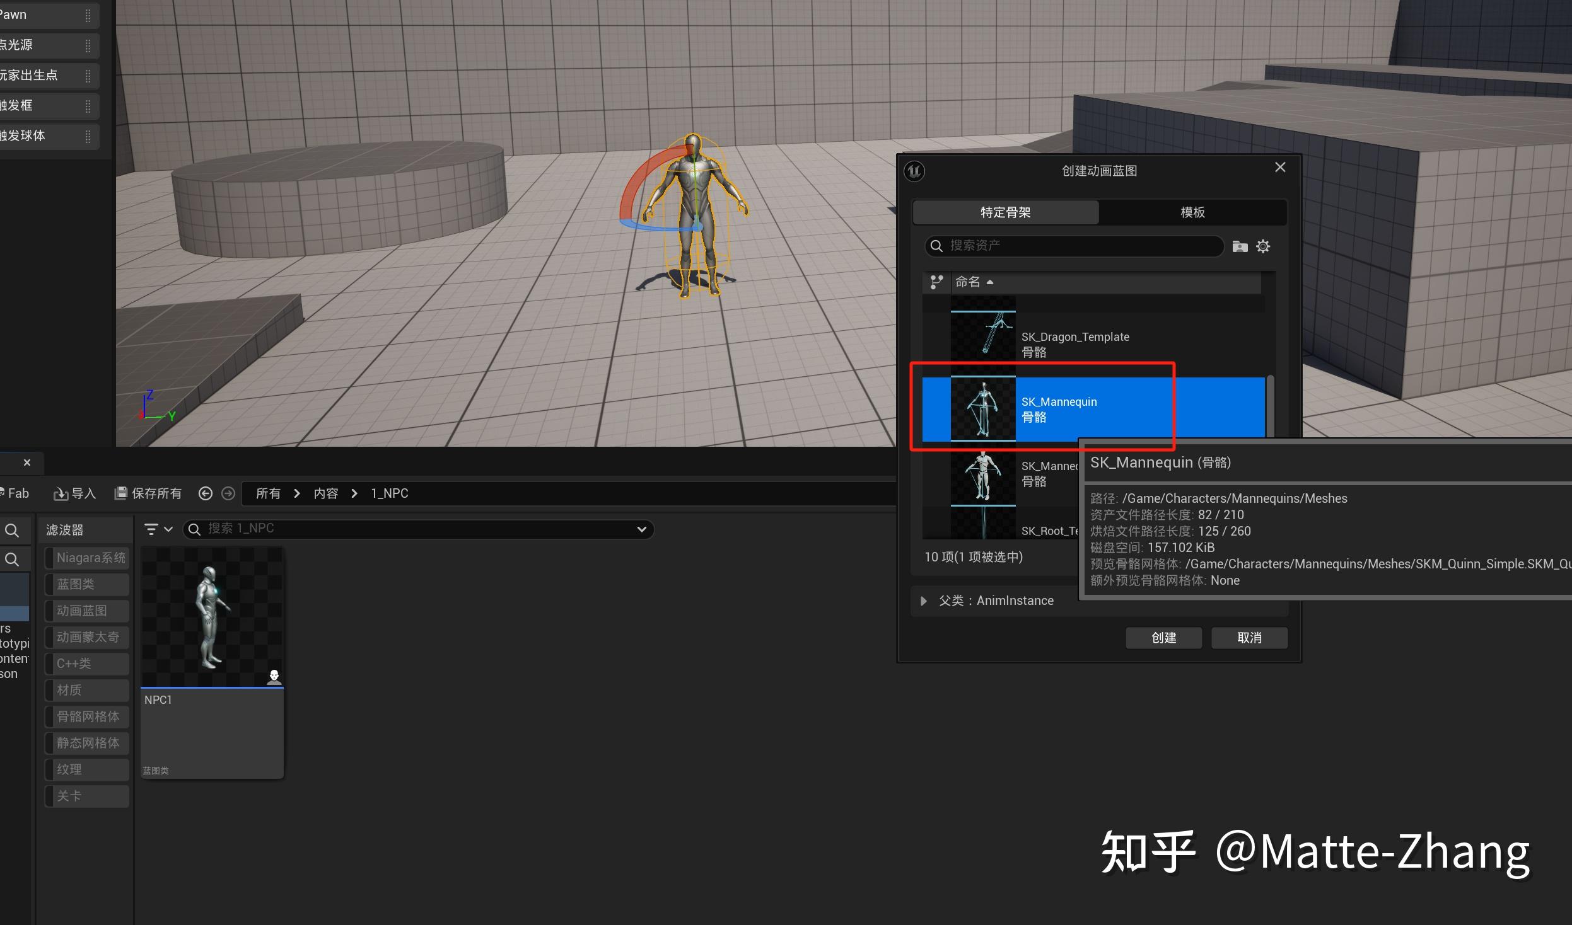Viewport: 1572px width, 925px height.
Task: Click the column customization icon beside 命名
Action: [935, 282]
